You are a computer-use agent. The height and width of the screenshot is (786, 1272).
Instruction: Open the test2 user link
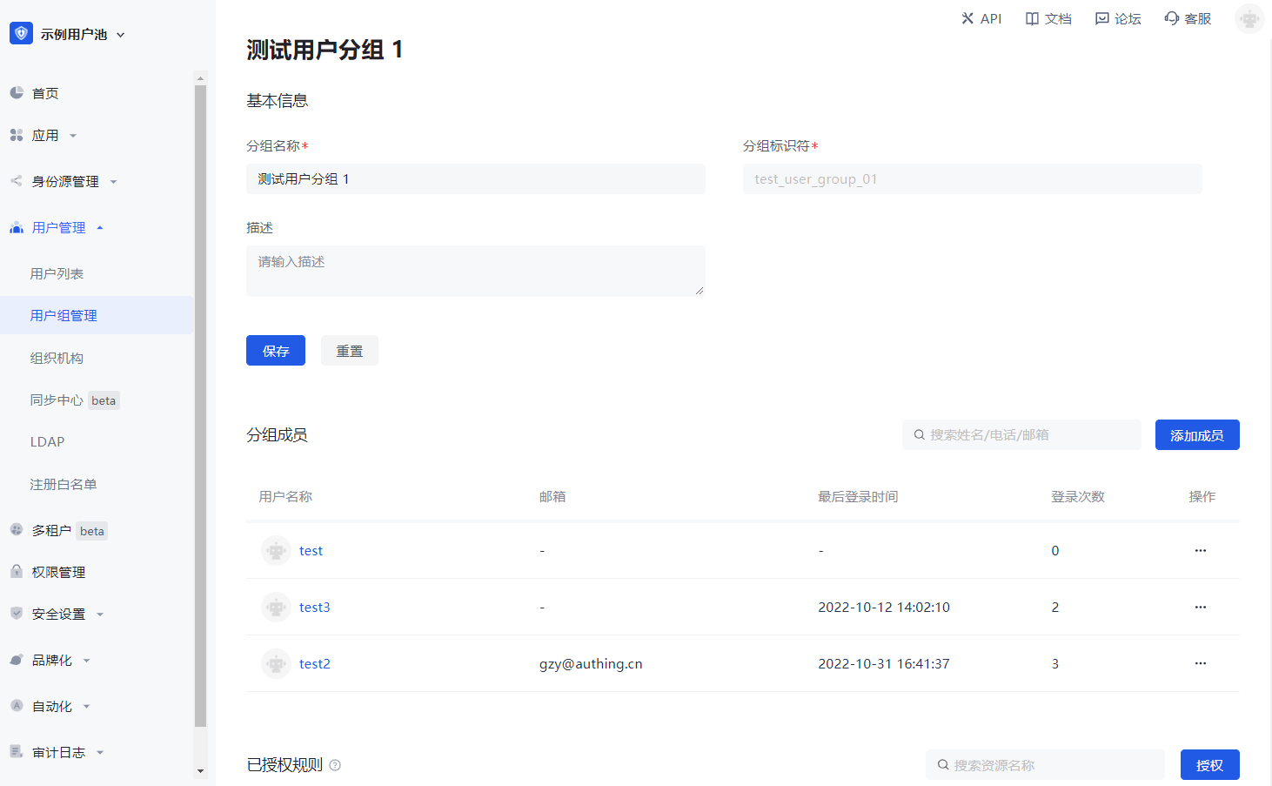[314, 663]
